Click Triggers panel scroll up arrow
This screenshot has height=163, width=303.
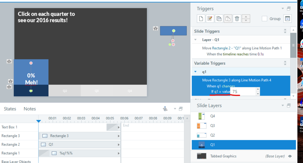click(293, 30)
